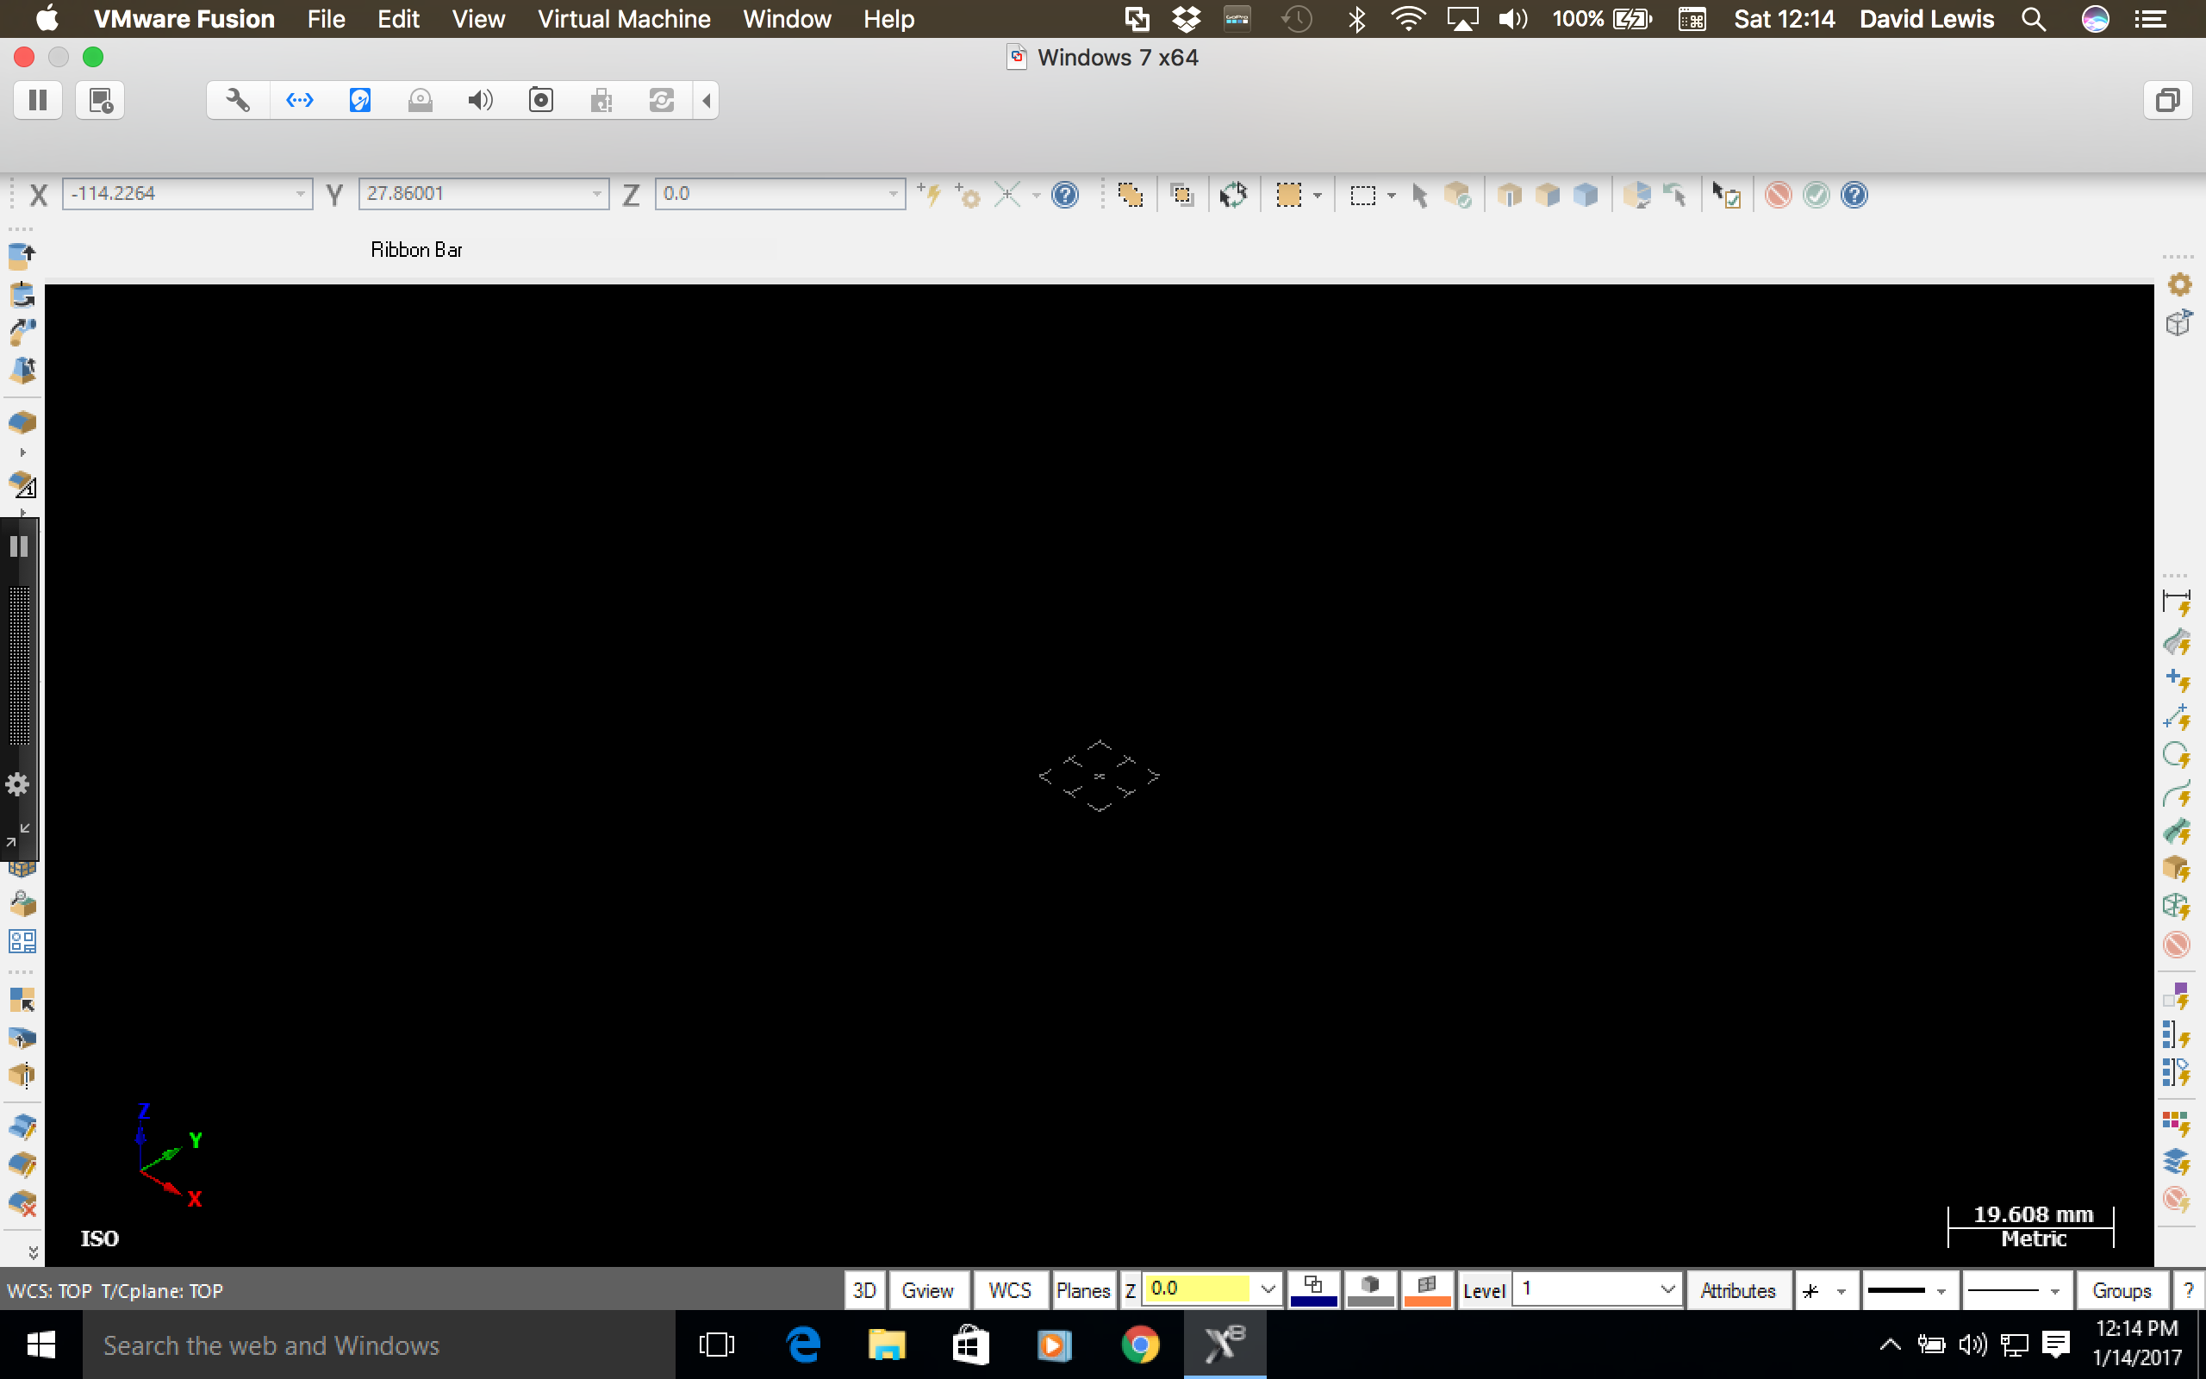Open the Groups manager button
The height and width of the screenshot is (1379, 2206).
pyautogui.click(x=2124, y=1289)
